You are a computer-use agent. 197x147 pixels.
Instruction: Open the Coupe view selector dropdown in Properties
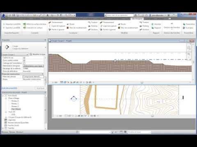tap(15, 55)
